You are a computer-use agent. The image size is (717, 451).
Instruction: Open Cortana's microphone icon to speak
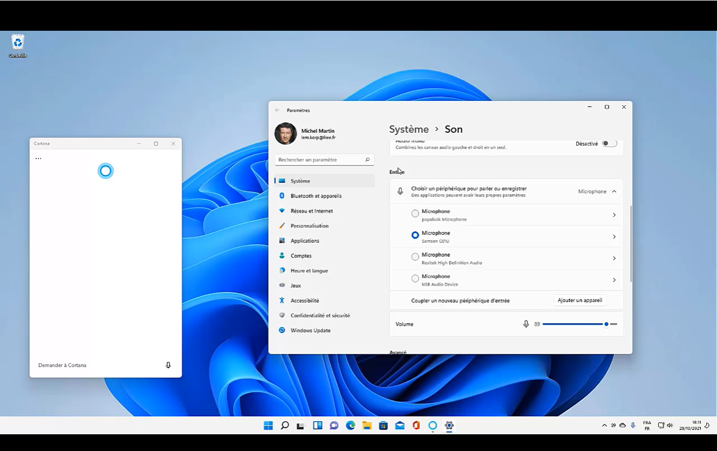168,365
